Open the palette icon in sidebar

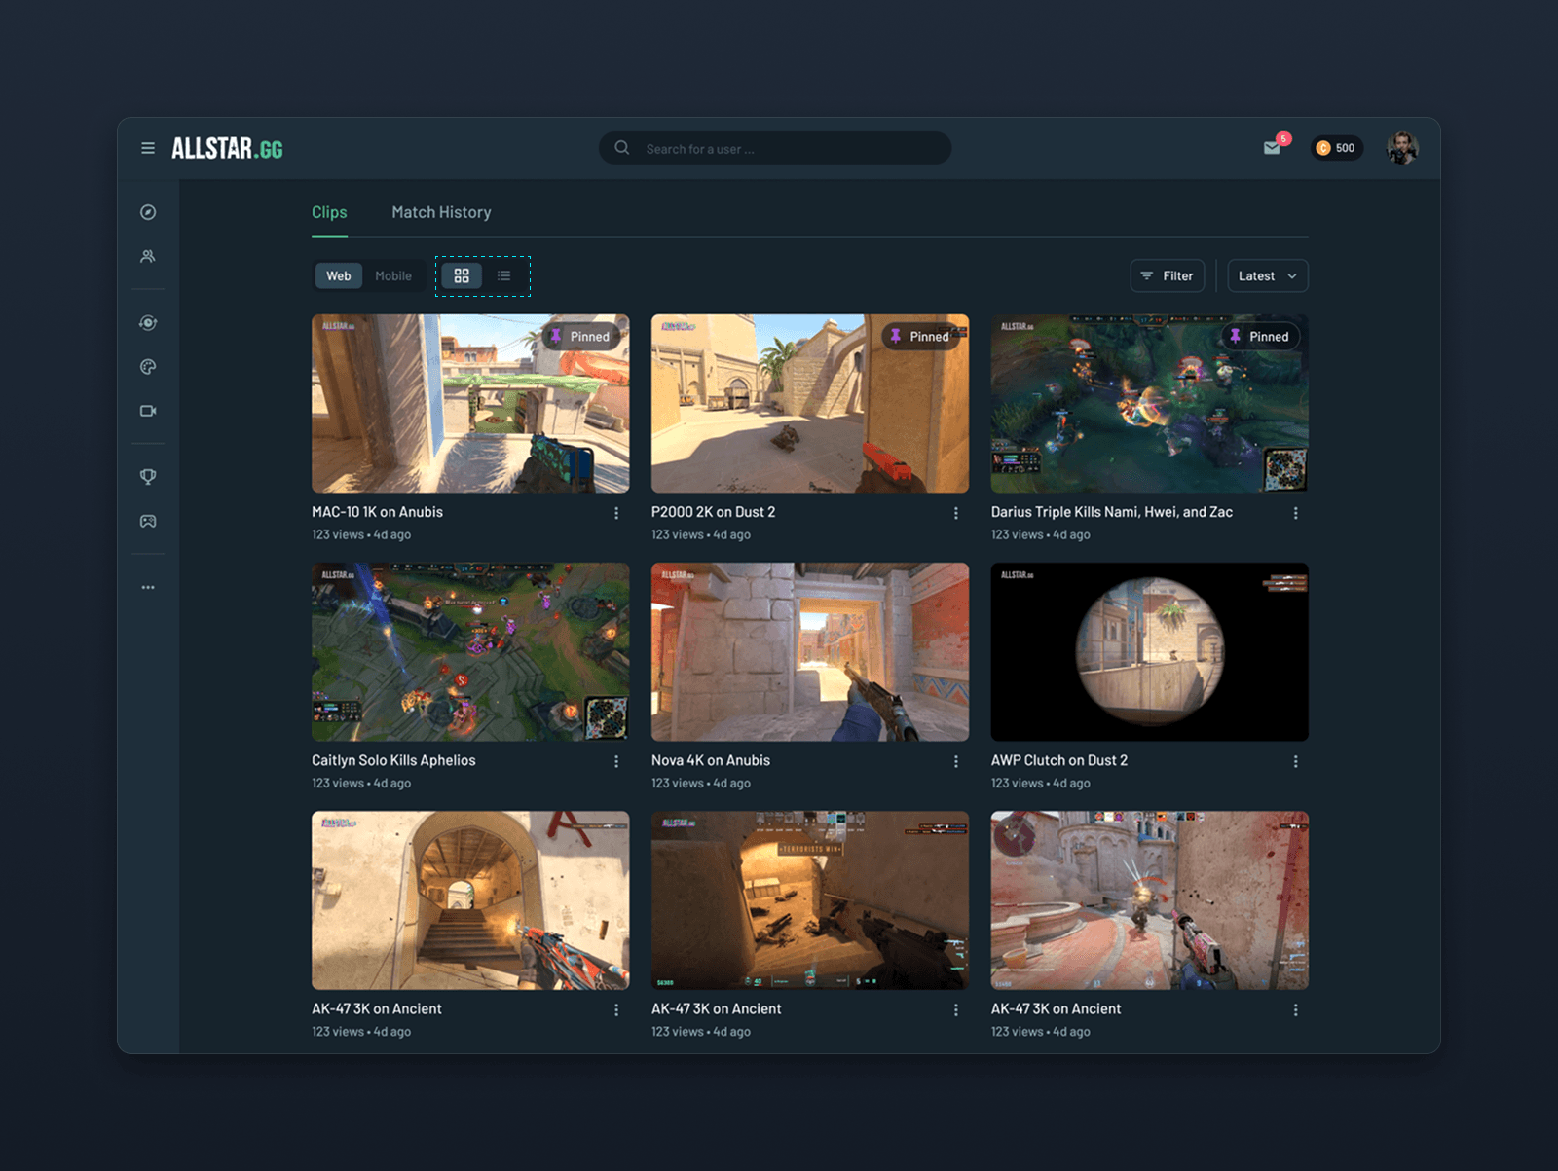[148, 367]
